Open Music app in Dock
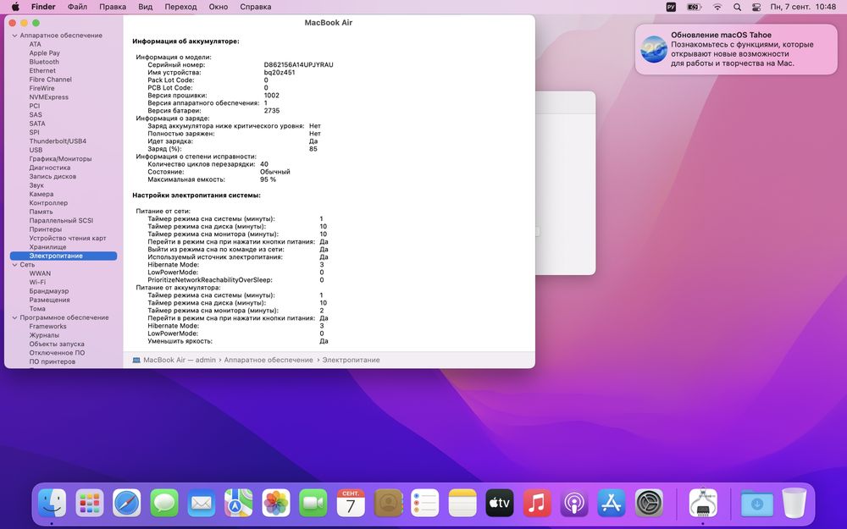This screenshot has width=847, height=529. tap(537, 503)
